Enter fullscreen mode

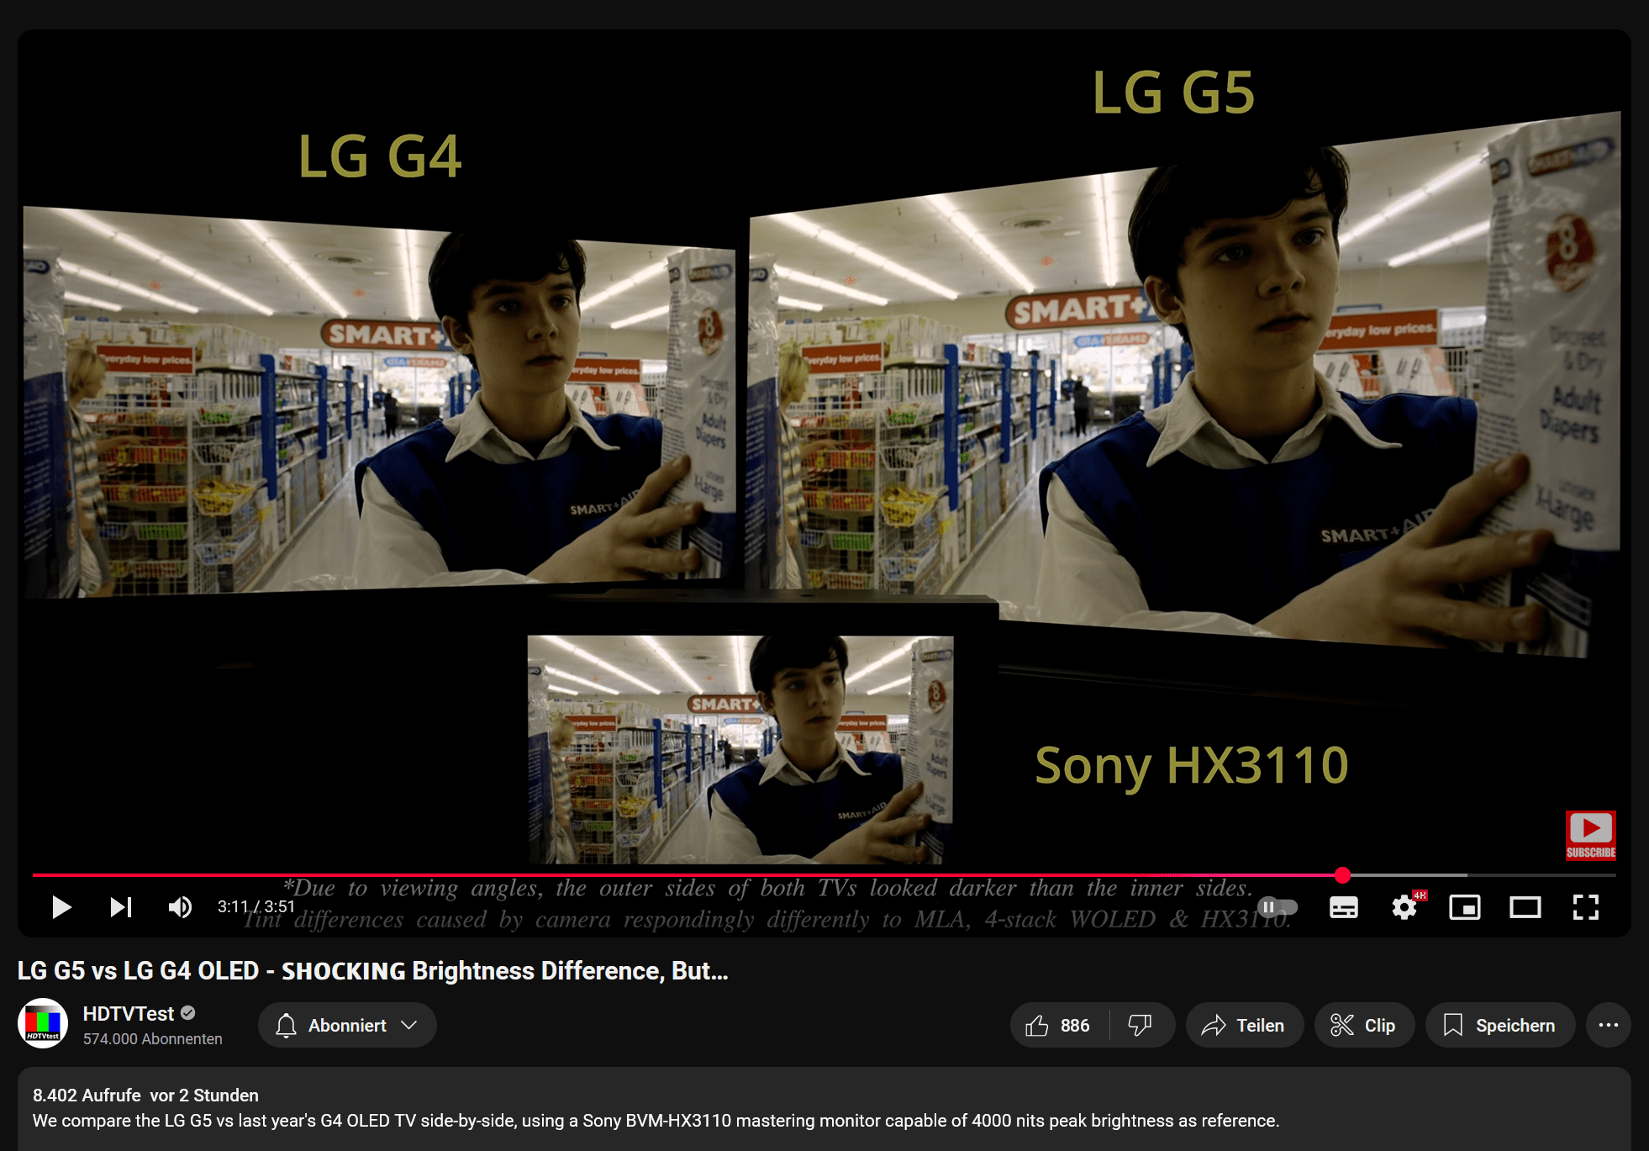pos(1586,907)
